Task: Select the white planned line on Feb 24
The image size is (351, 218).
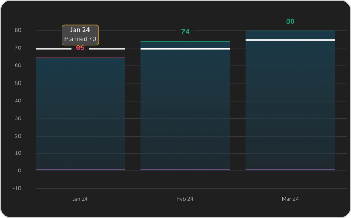Action: point(185,49)
